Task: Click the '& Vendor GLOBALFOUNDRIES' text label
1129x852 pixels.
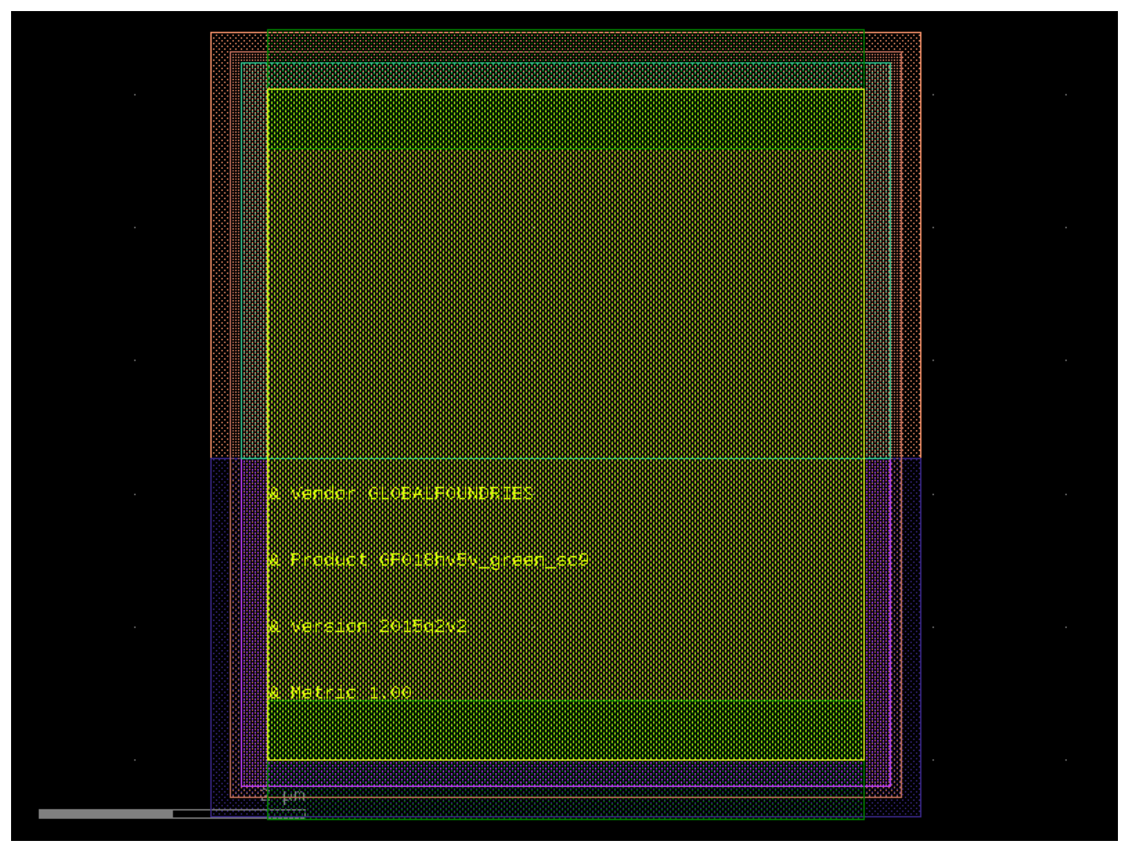Action: [400, 493]
